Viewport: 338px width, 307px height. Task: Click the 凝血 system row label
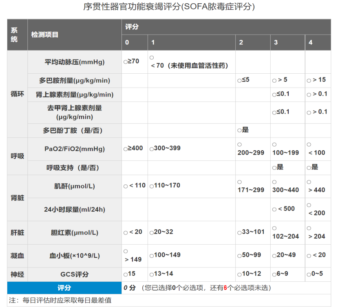[x=17, y=256]
